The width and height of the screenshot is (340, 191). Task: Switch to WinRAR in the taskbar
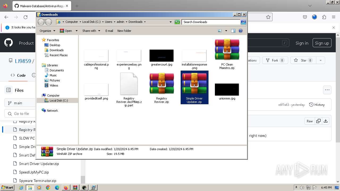(x=75, y=188)
